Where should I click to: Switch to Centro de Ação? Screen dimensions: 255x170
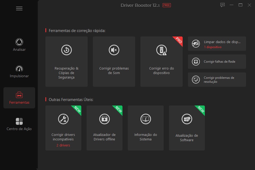pos(19,124)
